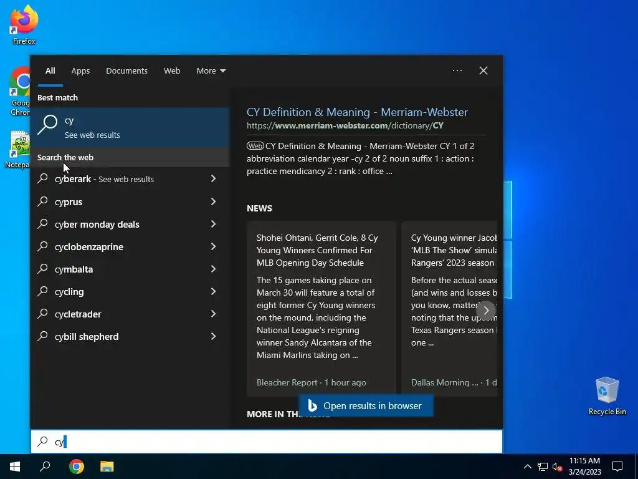The image size is (638, 479).
Task: Close the search panel
Action: point(483,70)
